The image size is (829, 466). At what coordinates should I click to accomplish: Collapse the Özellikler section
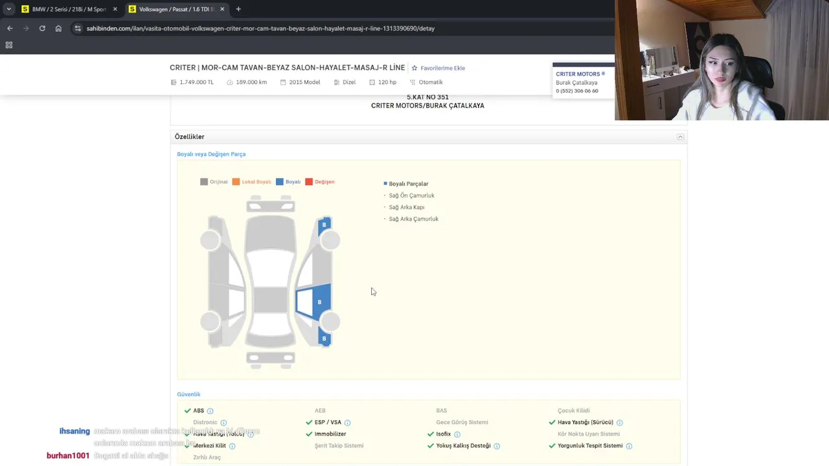[680, 137]
